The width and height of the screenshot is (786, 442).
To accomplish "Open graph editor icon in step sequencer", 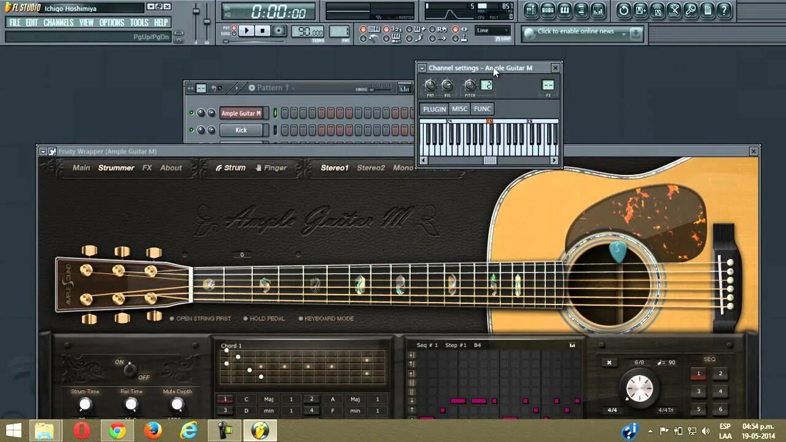I will [x=404, y=88].
